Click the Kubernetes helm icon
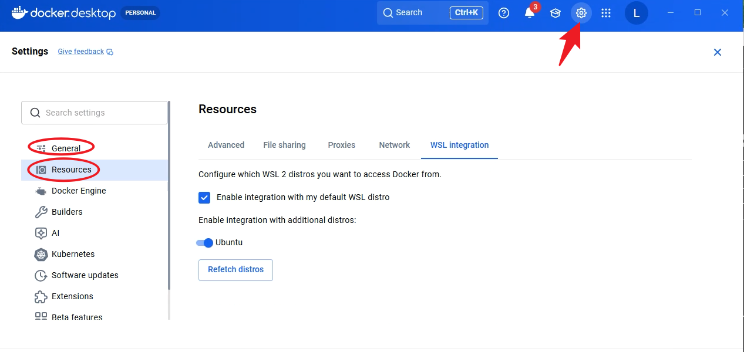The width and height of the screenshot is (744, 352). (x=41, y=254)
